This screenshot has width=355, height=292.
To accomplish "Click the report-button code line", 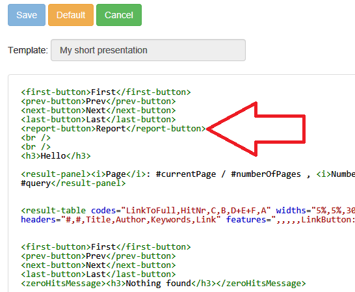I will pyautogui.click(x=113, y=129).
